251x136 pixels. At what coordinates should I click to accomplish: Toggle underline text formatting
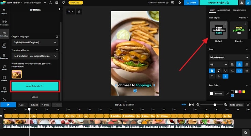point(225,71)
